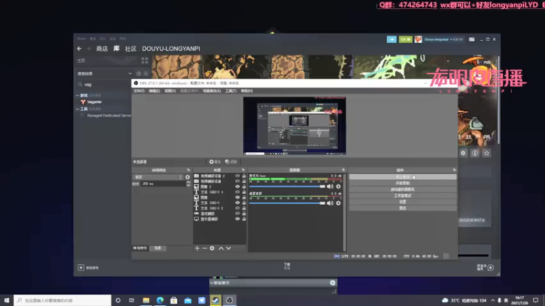The height and width of the screenshot is (306, 545).
Task: Open the transition type combo box
Action: point(158,177)
